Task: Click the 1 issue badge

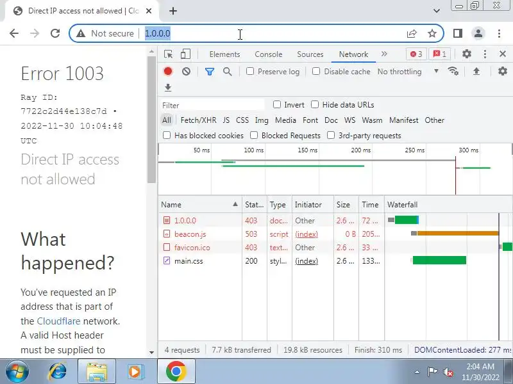Action: 440,54
